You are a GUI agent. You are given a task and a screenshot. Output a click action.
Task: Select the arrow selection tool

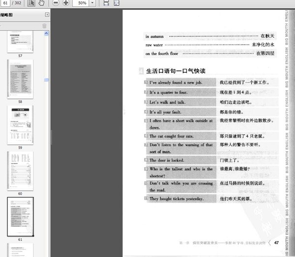tap(31, 3)
